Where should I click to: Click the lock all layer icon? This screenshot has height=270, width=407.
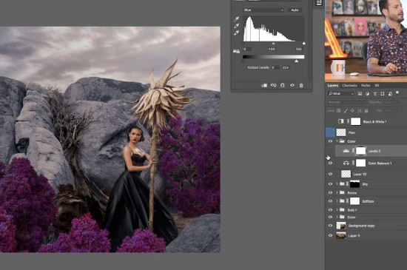(x=366, y=111)
